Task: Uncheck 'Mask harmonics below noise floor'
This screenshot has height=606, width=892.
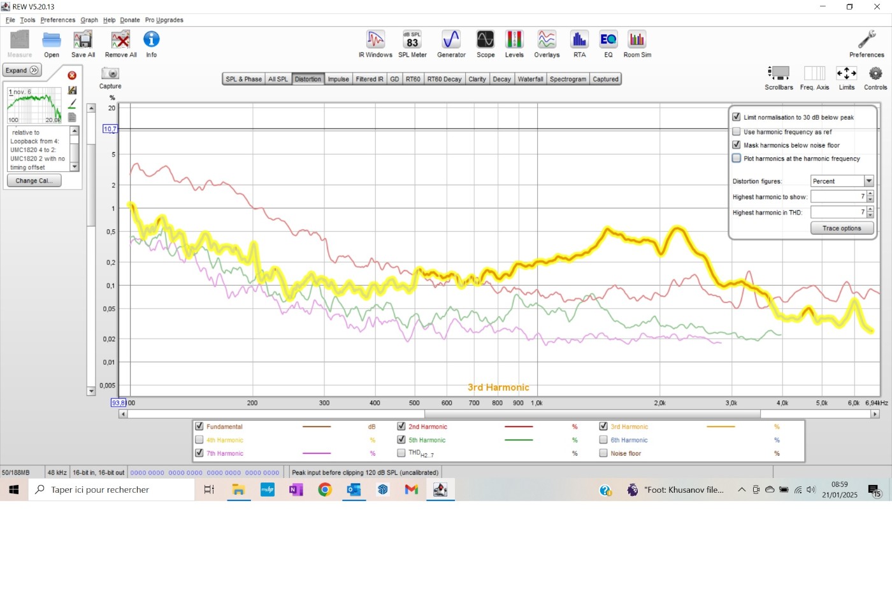Action: (x=737, y=145)
